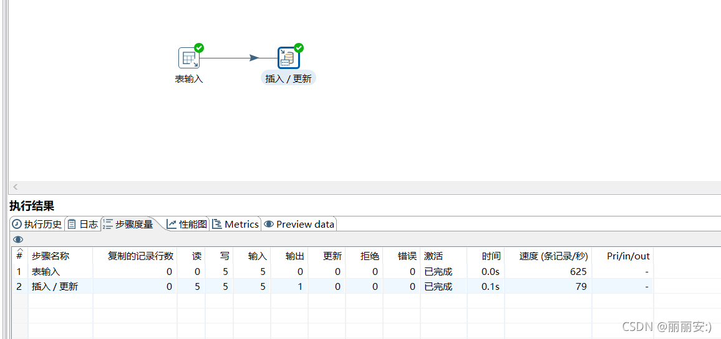
Task: Click the speed value 79
Action: point(581,287)
